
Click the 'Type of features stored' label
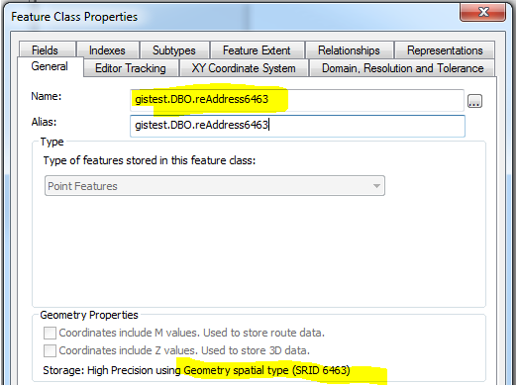150,160
